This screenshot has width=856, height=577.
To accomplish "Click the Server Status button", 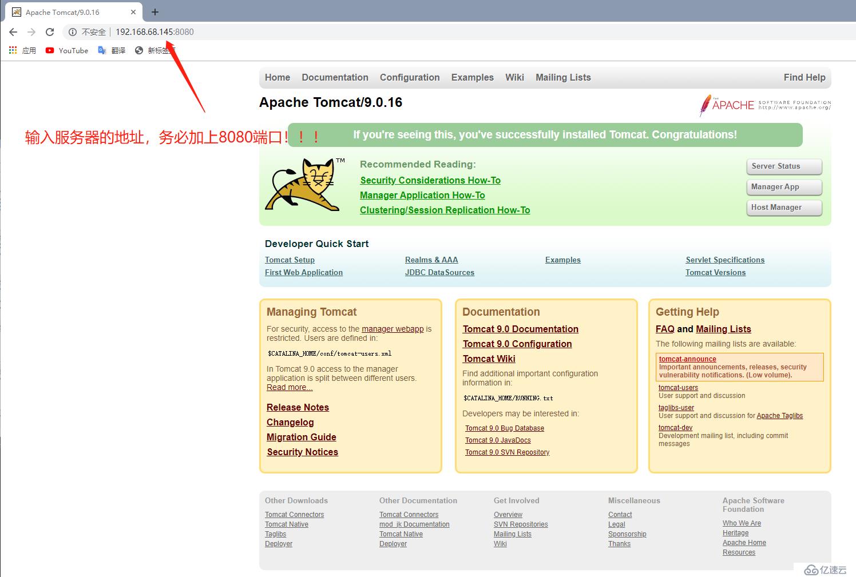I will click(x=784, y=166).
